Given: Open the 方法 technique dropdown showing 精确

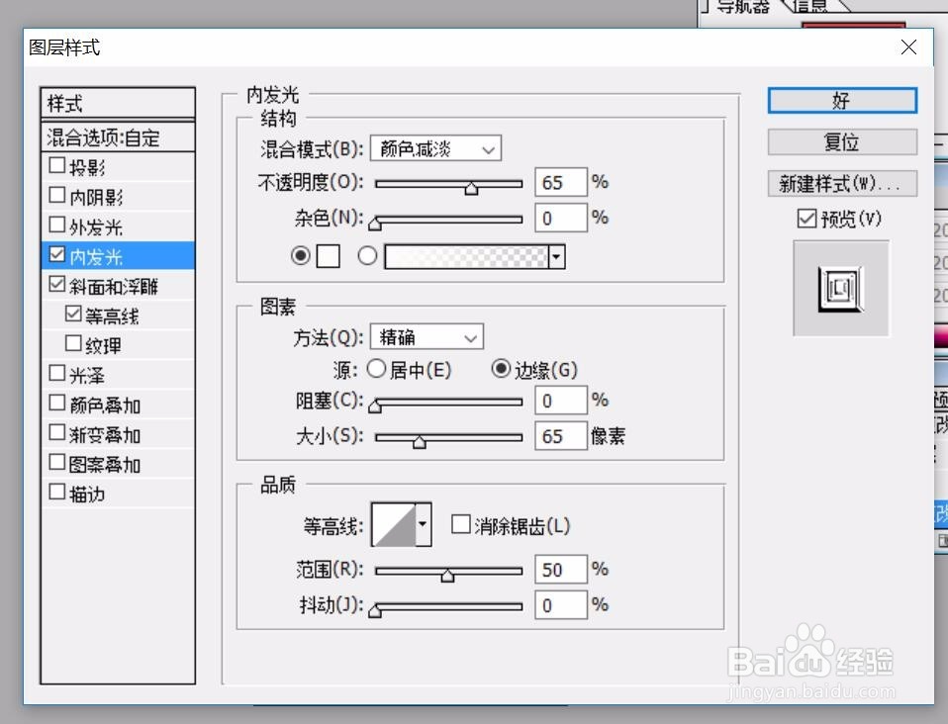Looking at the screenshot, I should click(x=426, y=336).
